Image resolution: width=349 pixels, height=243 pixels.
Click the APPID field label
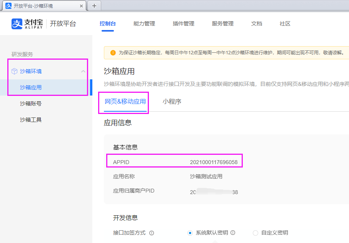click(121, 162)
